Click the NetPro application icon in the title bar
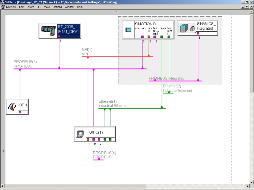This screenshot has height=190, width=254. 2,2
